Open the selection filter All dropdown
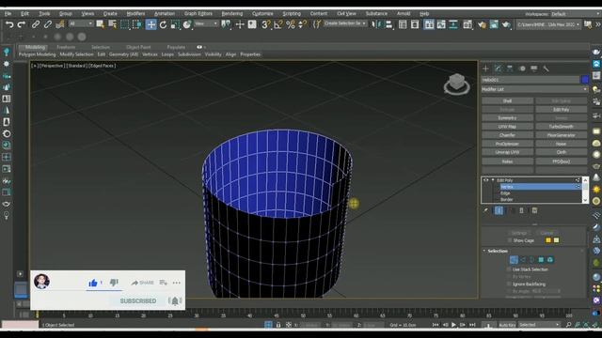This screenshot has height=338, width=602. click(82, 23)
